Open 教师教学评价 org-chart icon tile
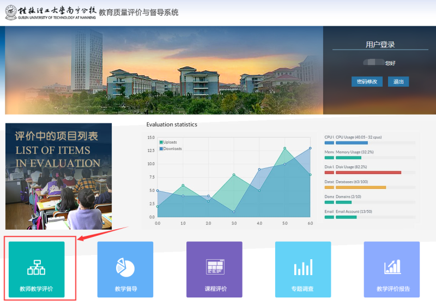The image size is (436, 304). click(37, 270)
